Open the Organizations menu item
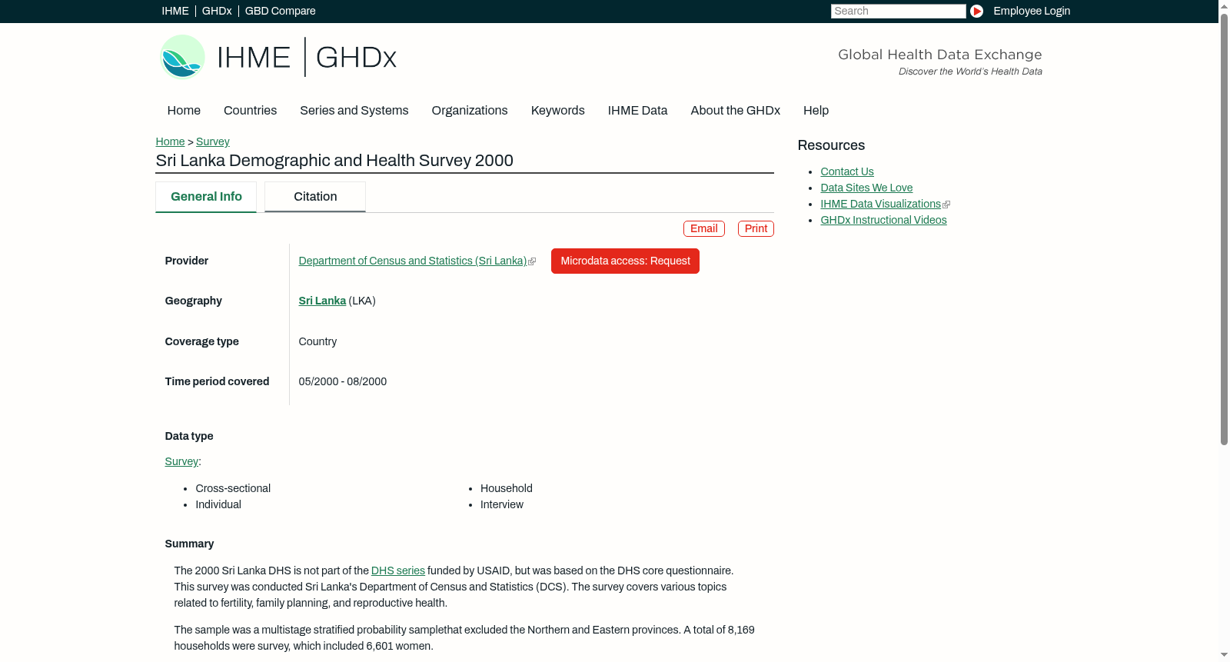Viewport: 1230px width, 662px height. coord(470,111)
